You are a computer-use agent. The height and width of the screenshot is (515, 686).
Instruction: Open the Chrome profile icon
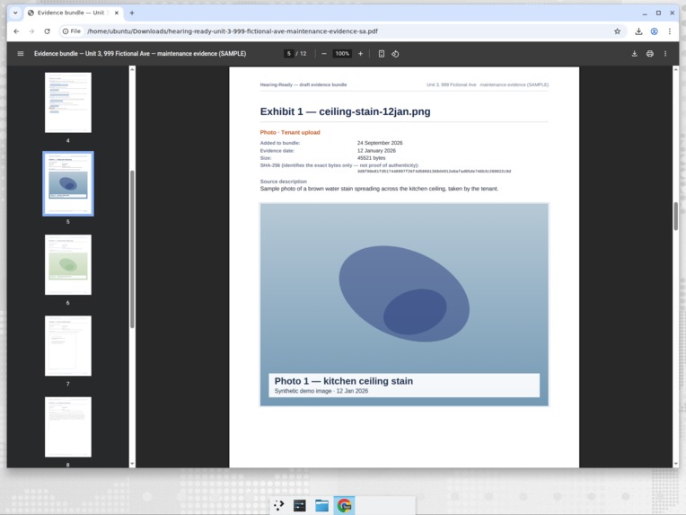[654, 31]
